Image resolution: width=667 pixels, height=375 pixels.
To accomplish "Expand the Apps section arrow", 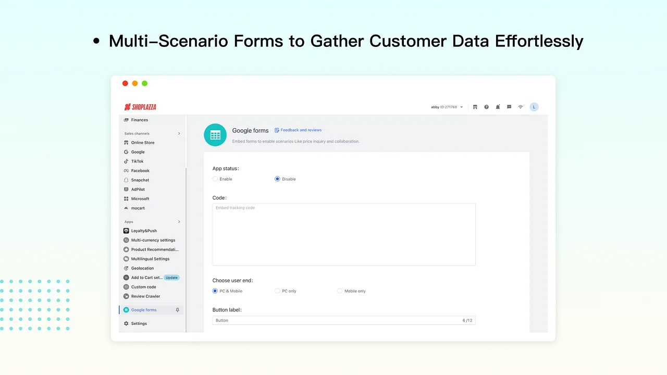I will (179, 222).
